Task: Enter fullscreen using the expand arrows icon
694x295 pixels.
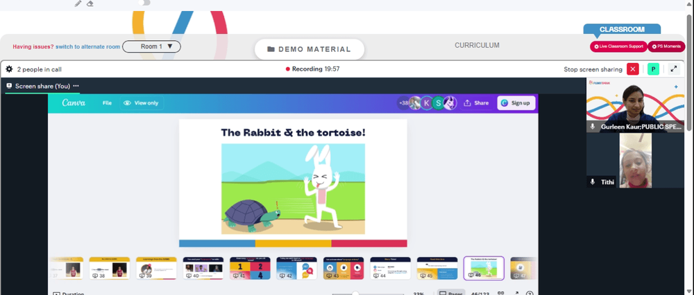Action: (x=674, y=69)
